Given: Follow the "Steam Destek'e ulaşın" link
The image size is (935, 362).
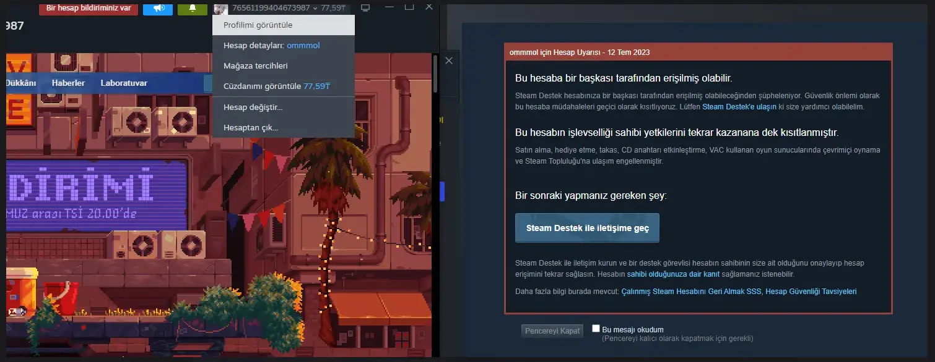Looking at the screenshot, I should pos(739,106).
